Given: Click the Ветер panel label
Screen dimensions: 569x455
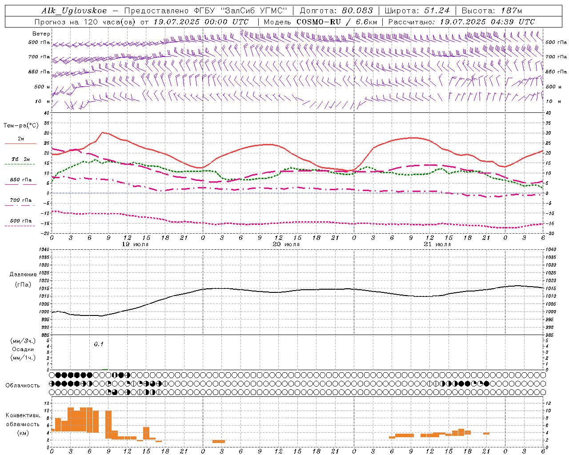Looking at the screenshot, I should (41, 34).
